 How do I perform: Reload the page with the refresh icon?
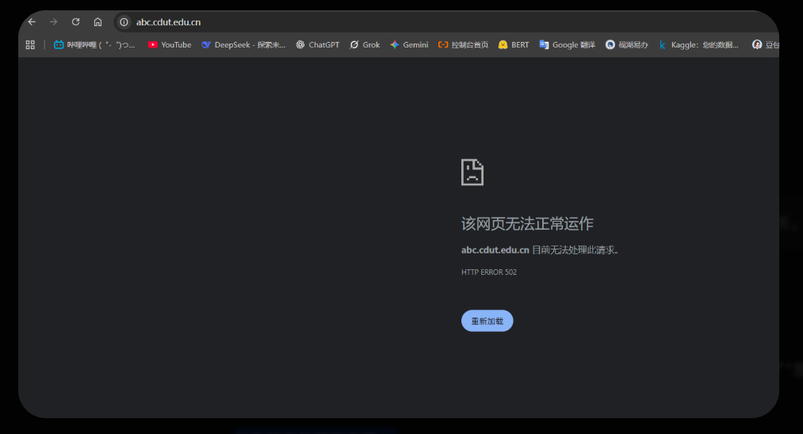[x=75, y=22]
